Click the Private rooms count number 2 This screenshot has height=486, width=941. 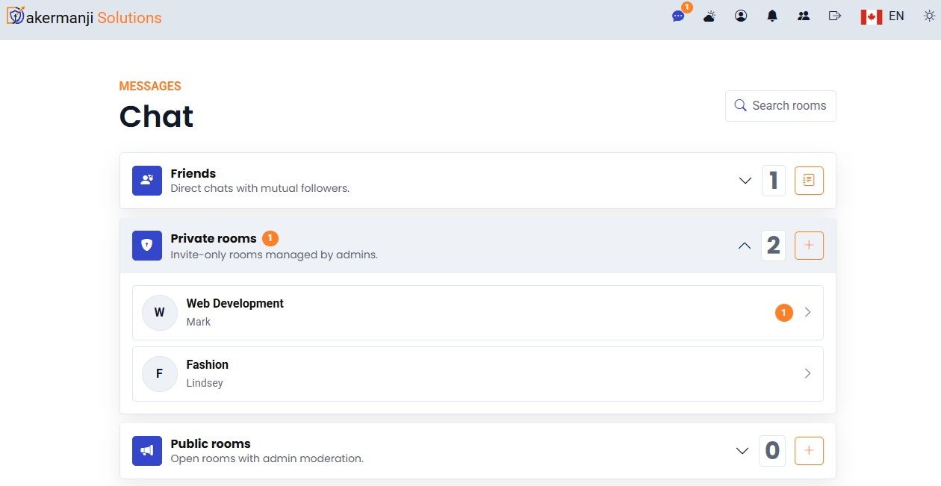click(774, 246)
